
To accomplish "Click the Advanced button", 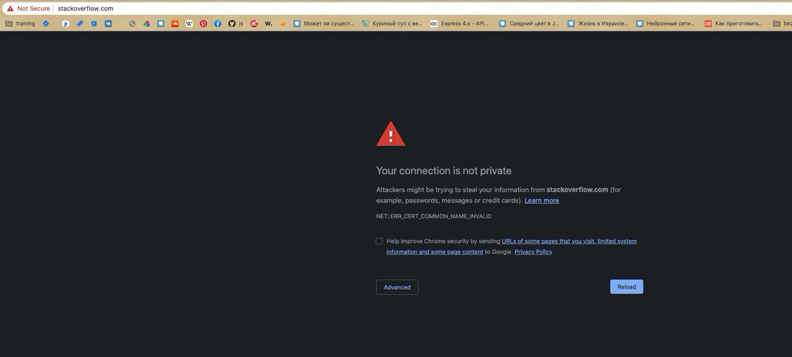I will tap(397, 287).
